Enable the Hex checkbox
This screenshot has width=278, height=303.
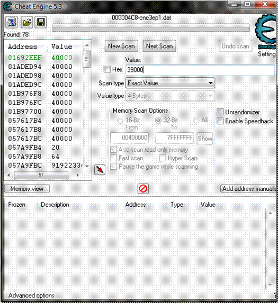pos(107,69)
